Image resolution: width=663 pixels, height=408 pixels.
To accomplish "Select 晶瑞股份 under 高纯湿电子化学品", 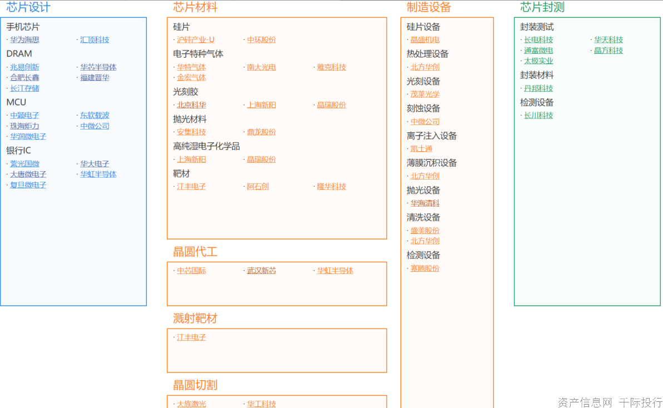I will click(x=261, y=160).
